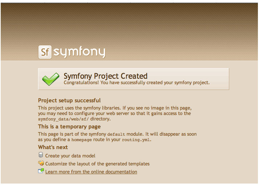Click the symfony_data/web/sf/ directory code text
259x185 pixels.
(x=63, y=119)
